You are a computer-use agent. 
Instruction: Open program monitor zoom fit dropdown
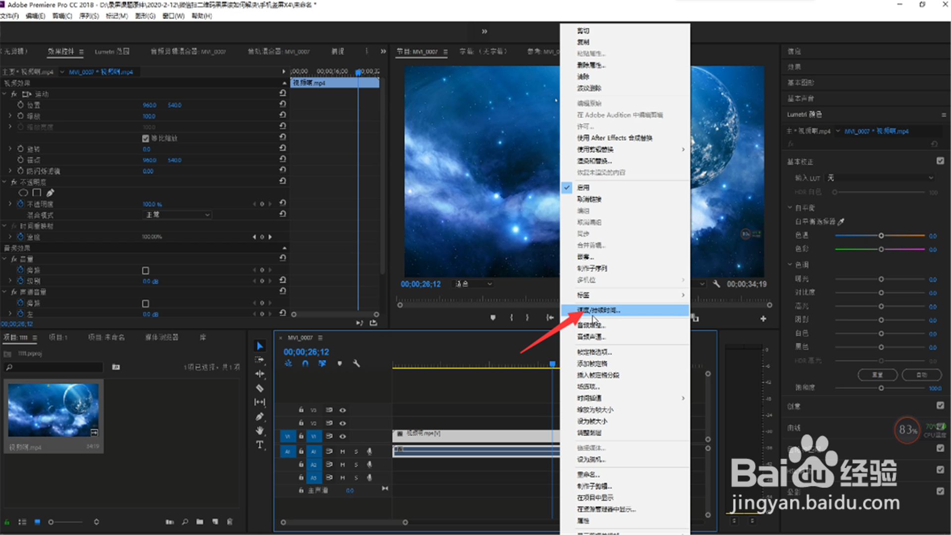coord(473,284)
